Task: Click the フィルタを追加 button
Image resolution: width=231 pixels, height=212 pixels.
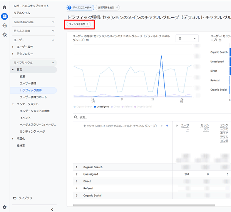Action: coord(79,24)
